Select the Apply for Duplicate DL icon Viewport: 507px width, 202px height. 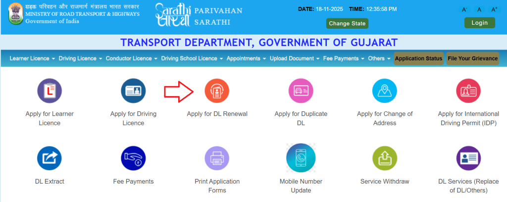click(301, 91)
